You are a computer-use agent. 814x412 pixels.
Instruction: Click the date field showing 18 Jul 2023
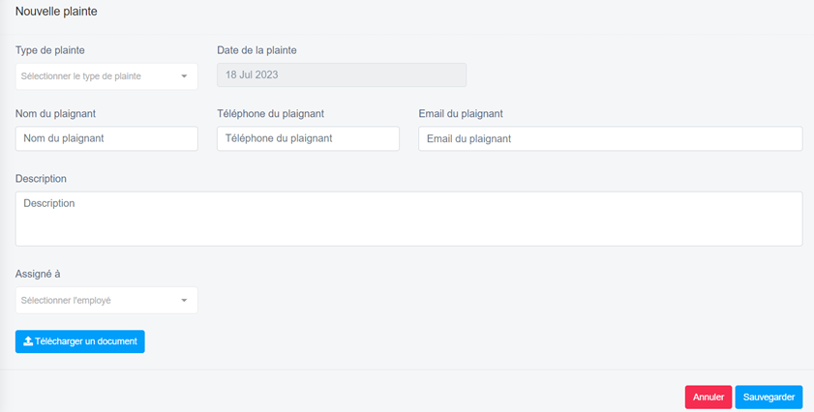[342, 75]
